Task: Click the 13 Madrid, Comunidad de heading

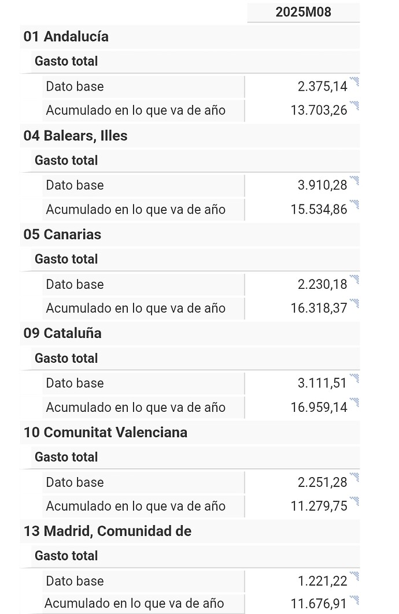Action: coord(107,531)
